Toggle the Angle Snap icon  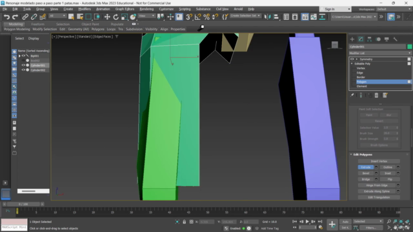pyautogui.click(x=198, y=17)
